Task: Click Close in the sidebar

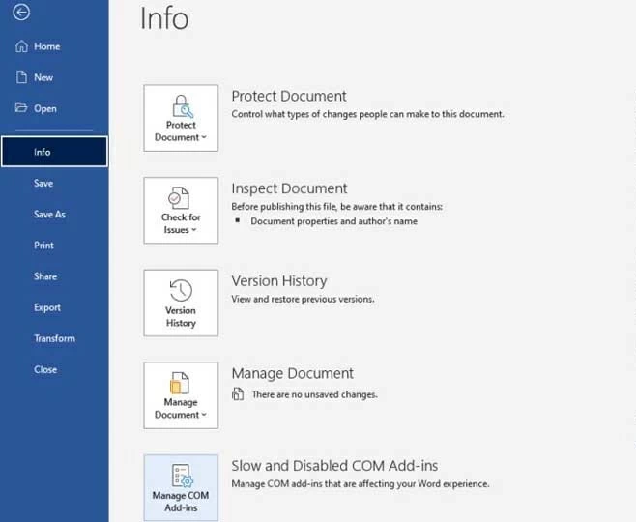Action: pyautogui.click(x=45, y=369)
